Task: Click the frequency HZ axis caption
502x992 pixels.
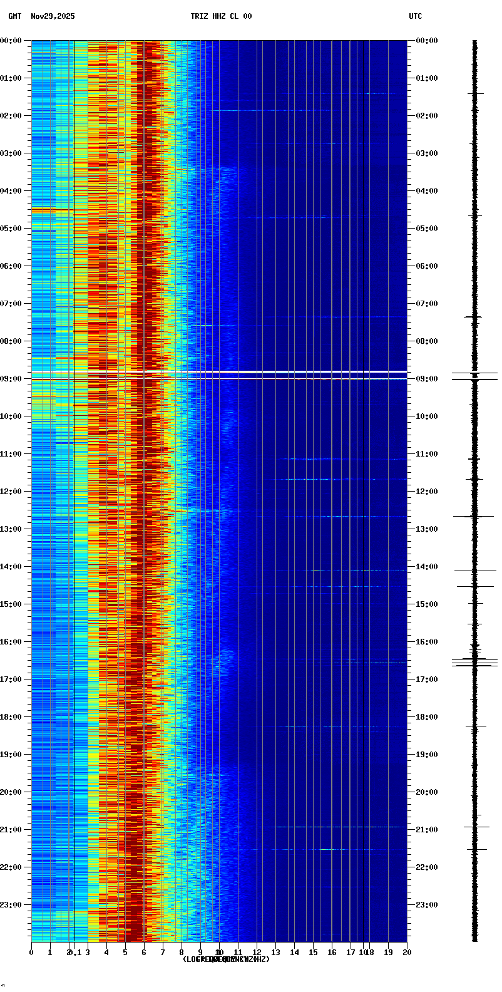Action: 226,959
